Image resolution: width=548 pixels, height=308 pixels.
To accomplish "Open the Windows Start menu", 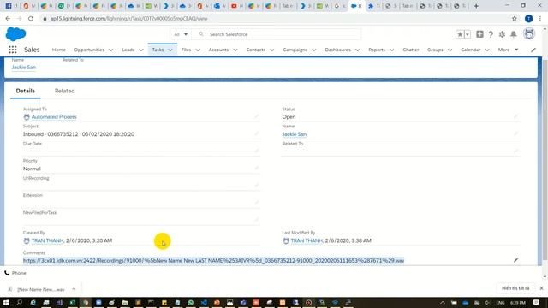I will coord(6,302).
